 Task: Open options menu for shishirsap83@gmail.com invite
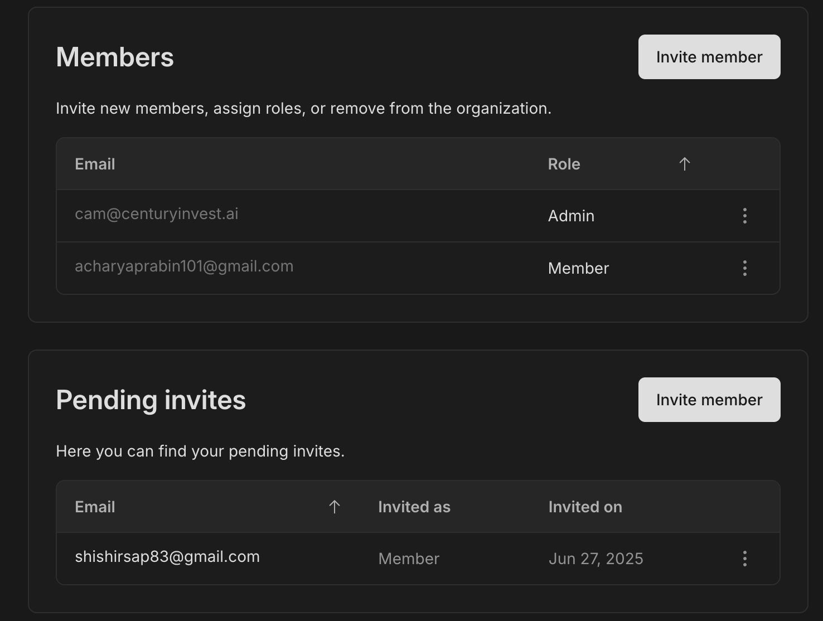point(744,559)
